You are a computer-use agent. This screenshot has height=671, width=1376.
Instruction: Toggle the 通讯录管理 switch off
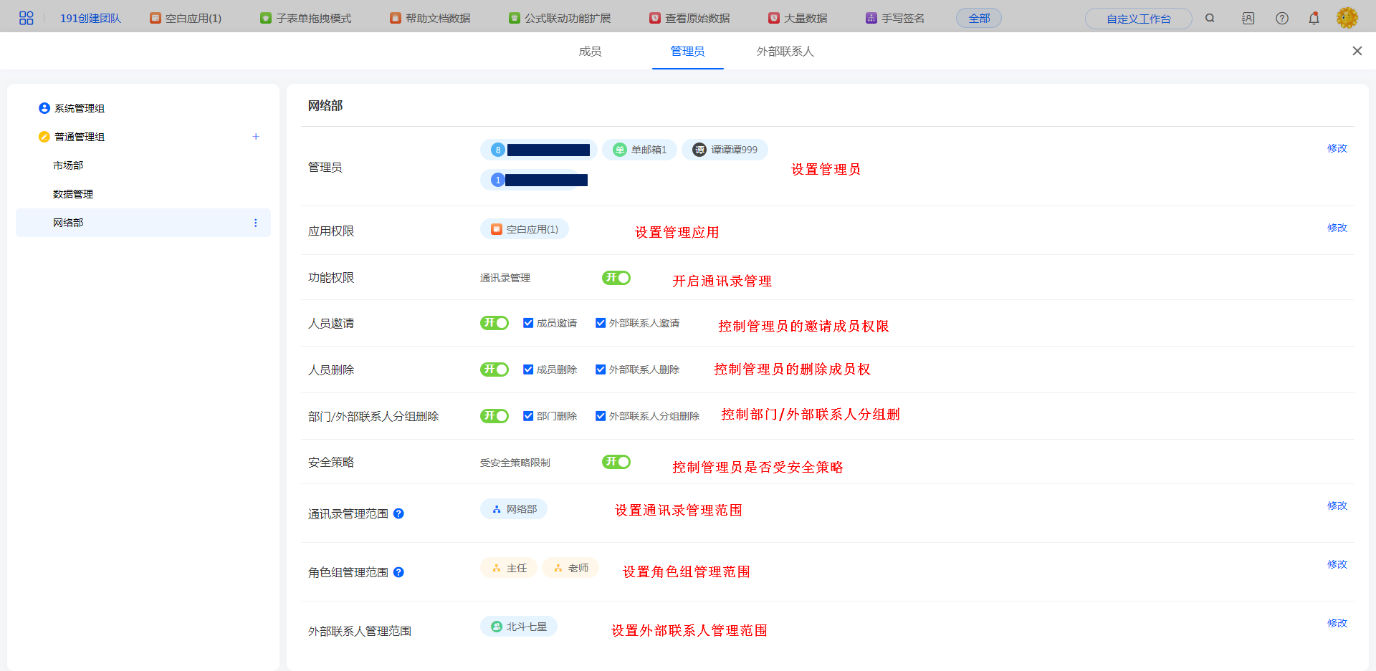616,278
